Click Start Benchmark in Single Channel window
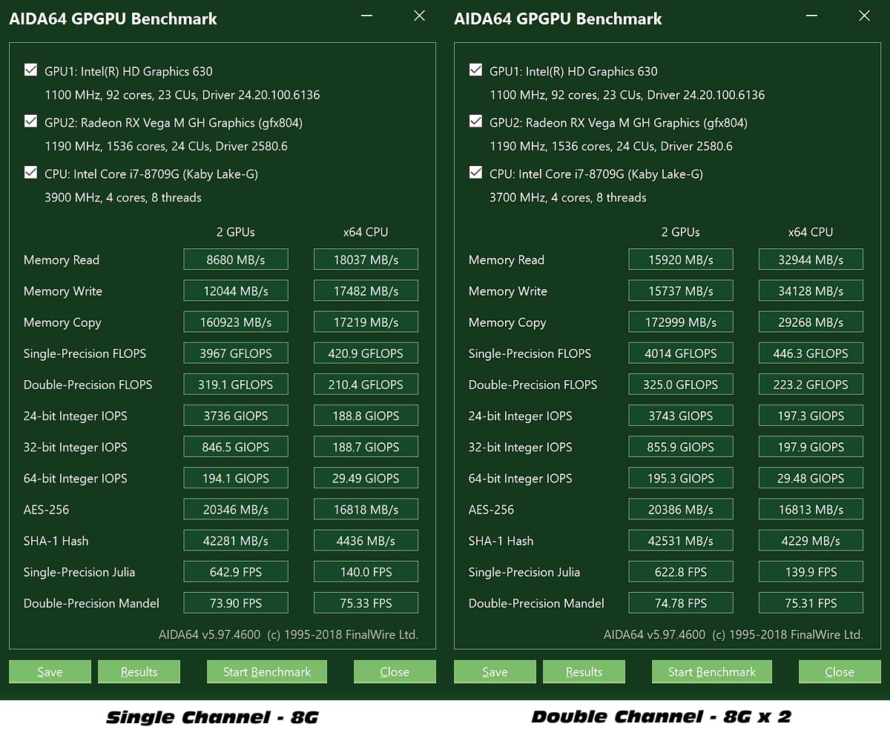 point(267,671)
